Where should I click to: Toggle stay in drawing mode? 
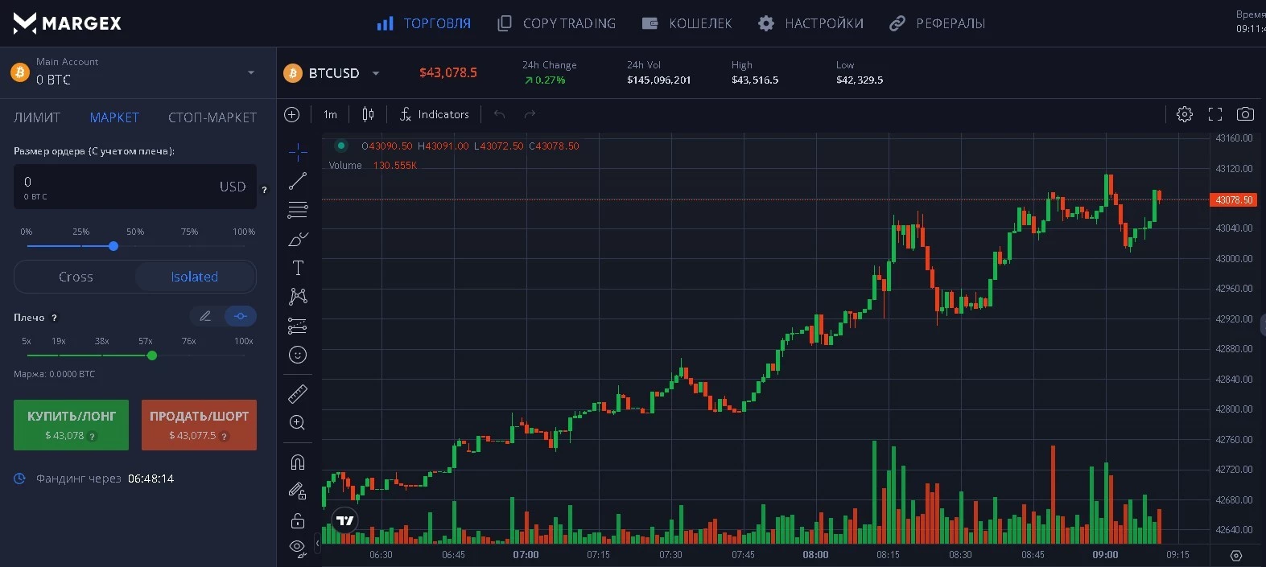(x=298, y=491)
